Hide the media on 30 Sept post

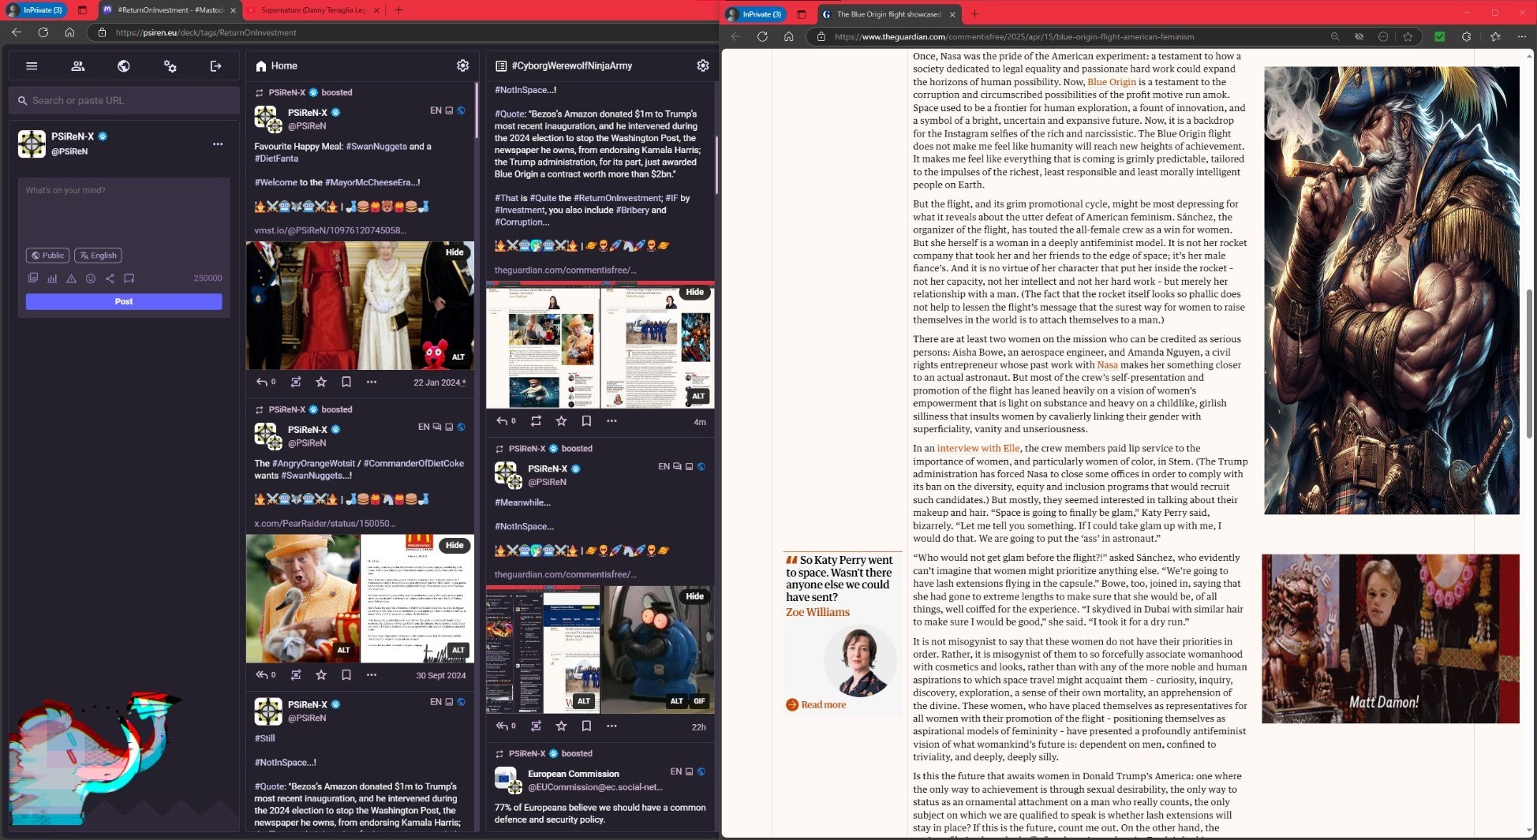tap(454, 545)
